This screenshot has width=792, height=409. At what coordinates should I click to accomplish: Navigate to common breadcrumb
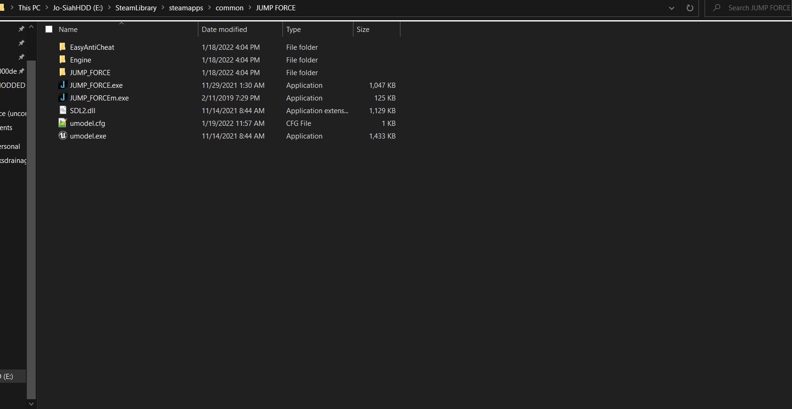(x=229, y=8)
